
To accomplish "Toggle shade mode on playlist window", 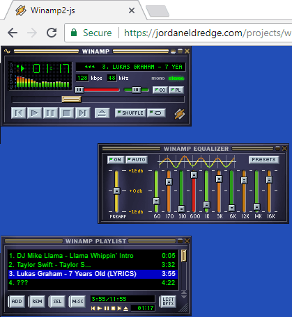I will 180,241.
